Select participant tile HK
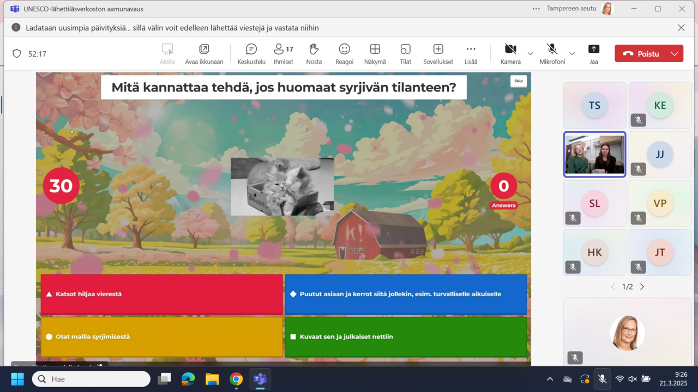Screen dimensions: 698x392 coord(594,253)
